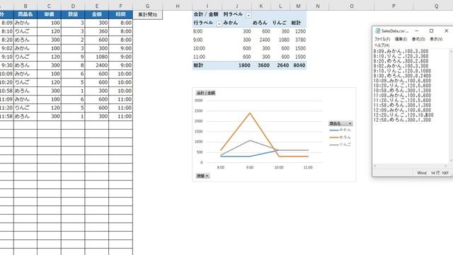Open ヘルプ(H) menu in the Notepad window

click(382, 45)
